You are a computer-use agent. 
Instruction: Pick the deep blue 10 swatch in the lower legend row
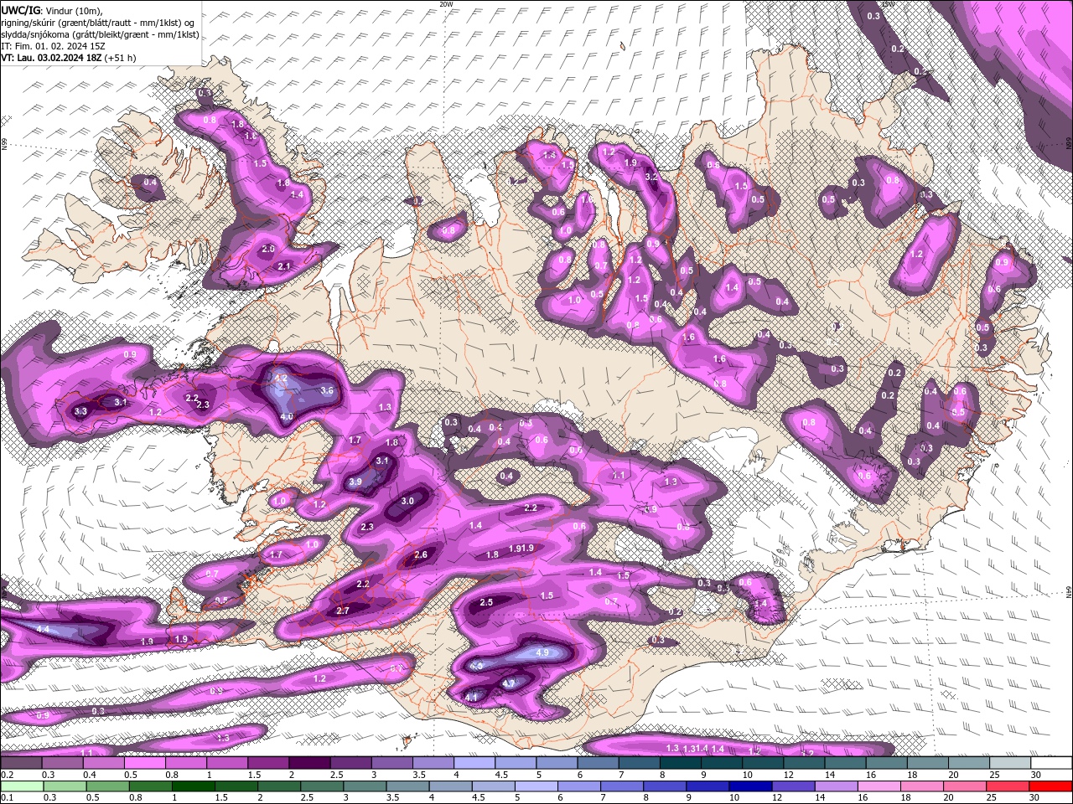[749, 786]
